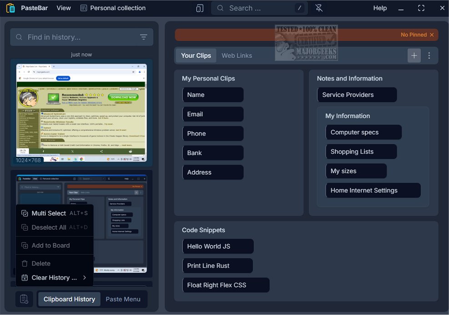Click the search magnifier icon in top bar

point(220,8)
